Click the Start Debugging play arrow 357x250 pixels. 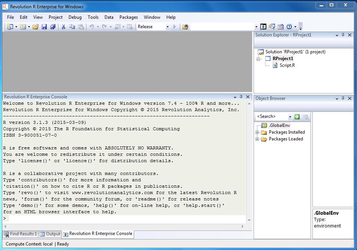click(x=175, y=27)
